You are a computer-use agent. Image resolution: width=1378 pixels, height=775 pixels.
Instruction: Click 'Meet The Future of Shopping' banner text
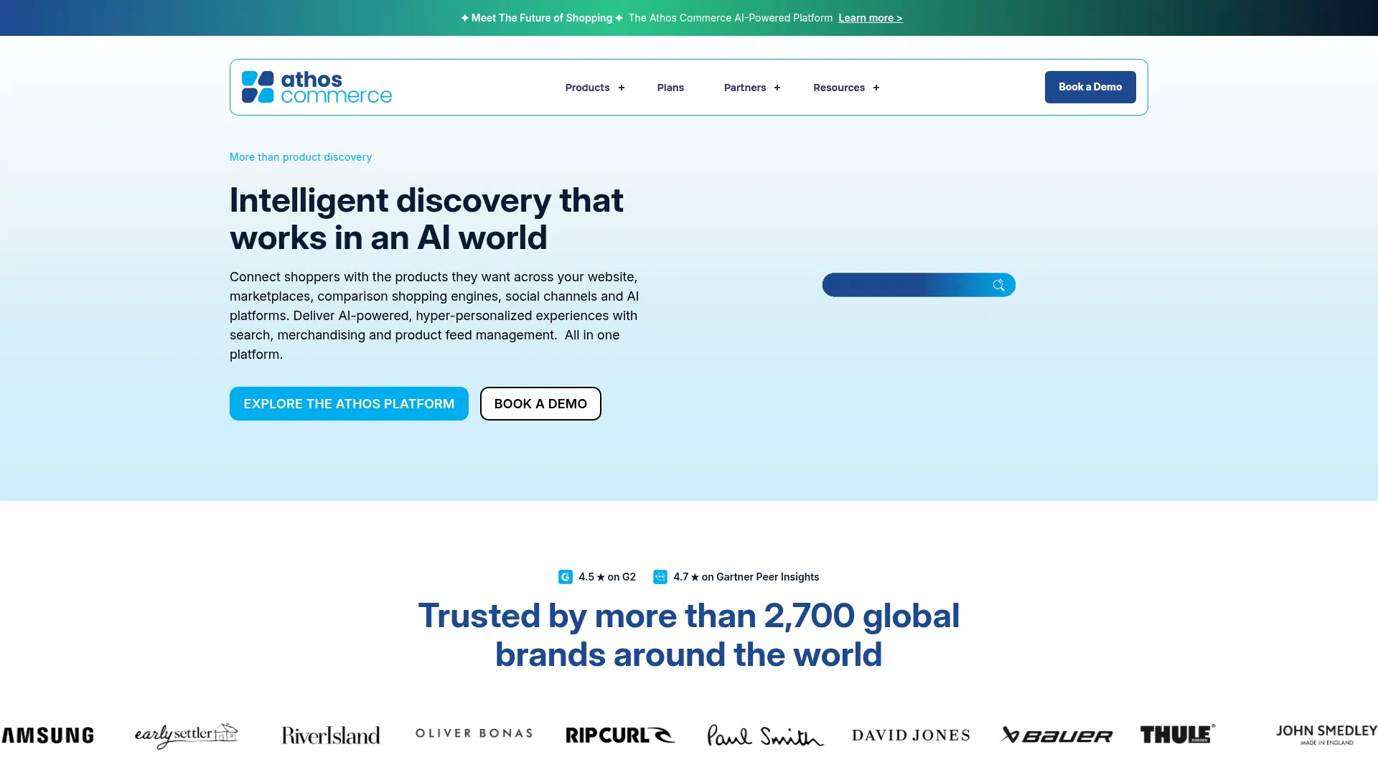click(542, 18)
